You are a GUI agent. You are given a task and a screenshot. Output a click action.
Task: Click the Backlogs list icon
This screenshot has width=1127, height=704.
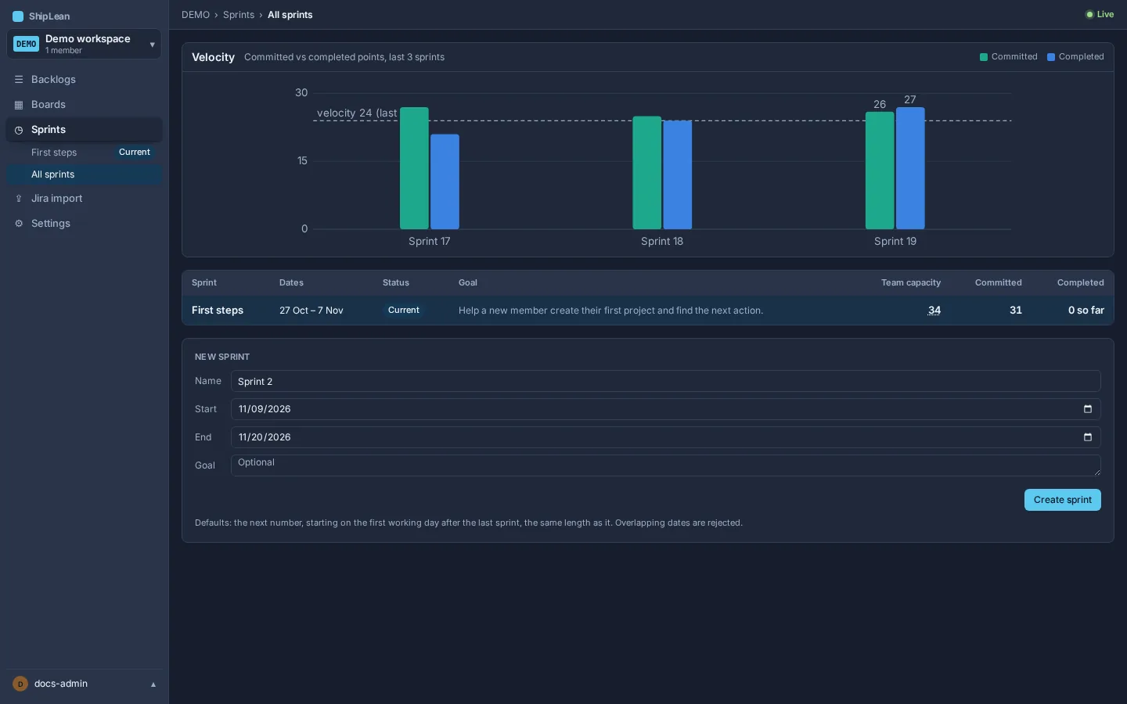coord(19,80)
